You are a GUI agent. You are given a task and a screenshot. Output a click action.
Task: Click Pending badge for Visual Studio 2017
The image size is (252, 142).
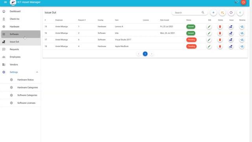point(191,39)
